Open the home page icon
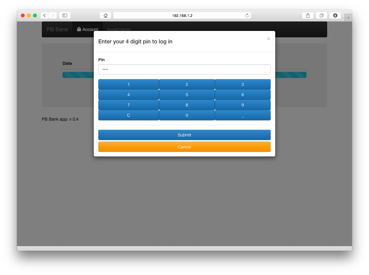Image resolution: width=369 pixels, height=275 pixels. tap(105, 15)
